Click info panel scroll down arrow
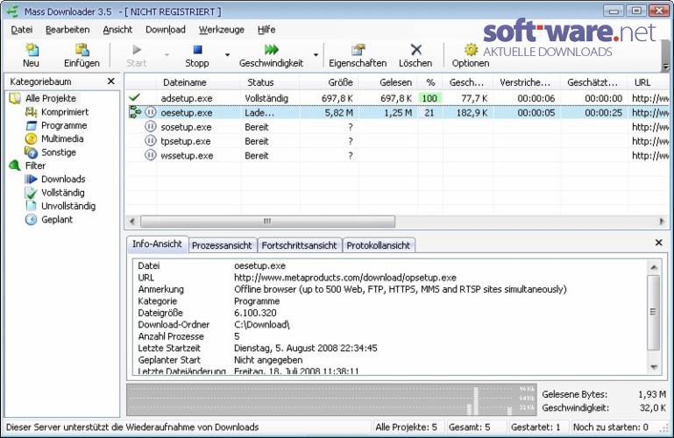This screenshot has width=674, height=438. (x=654, y=367)
